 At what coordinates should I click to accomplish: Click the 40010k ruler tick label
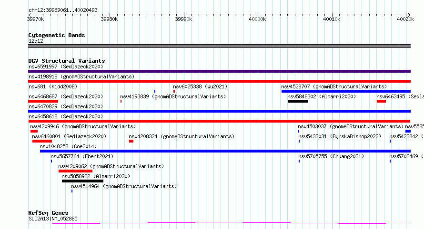pyautogui.click(x=332, y=19)
